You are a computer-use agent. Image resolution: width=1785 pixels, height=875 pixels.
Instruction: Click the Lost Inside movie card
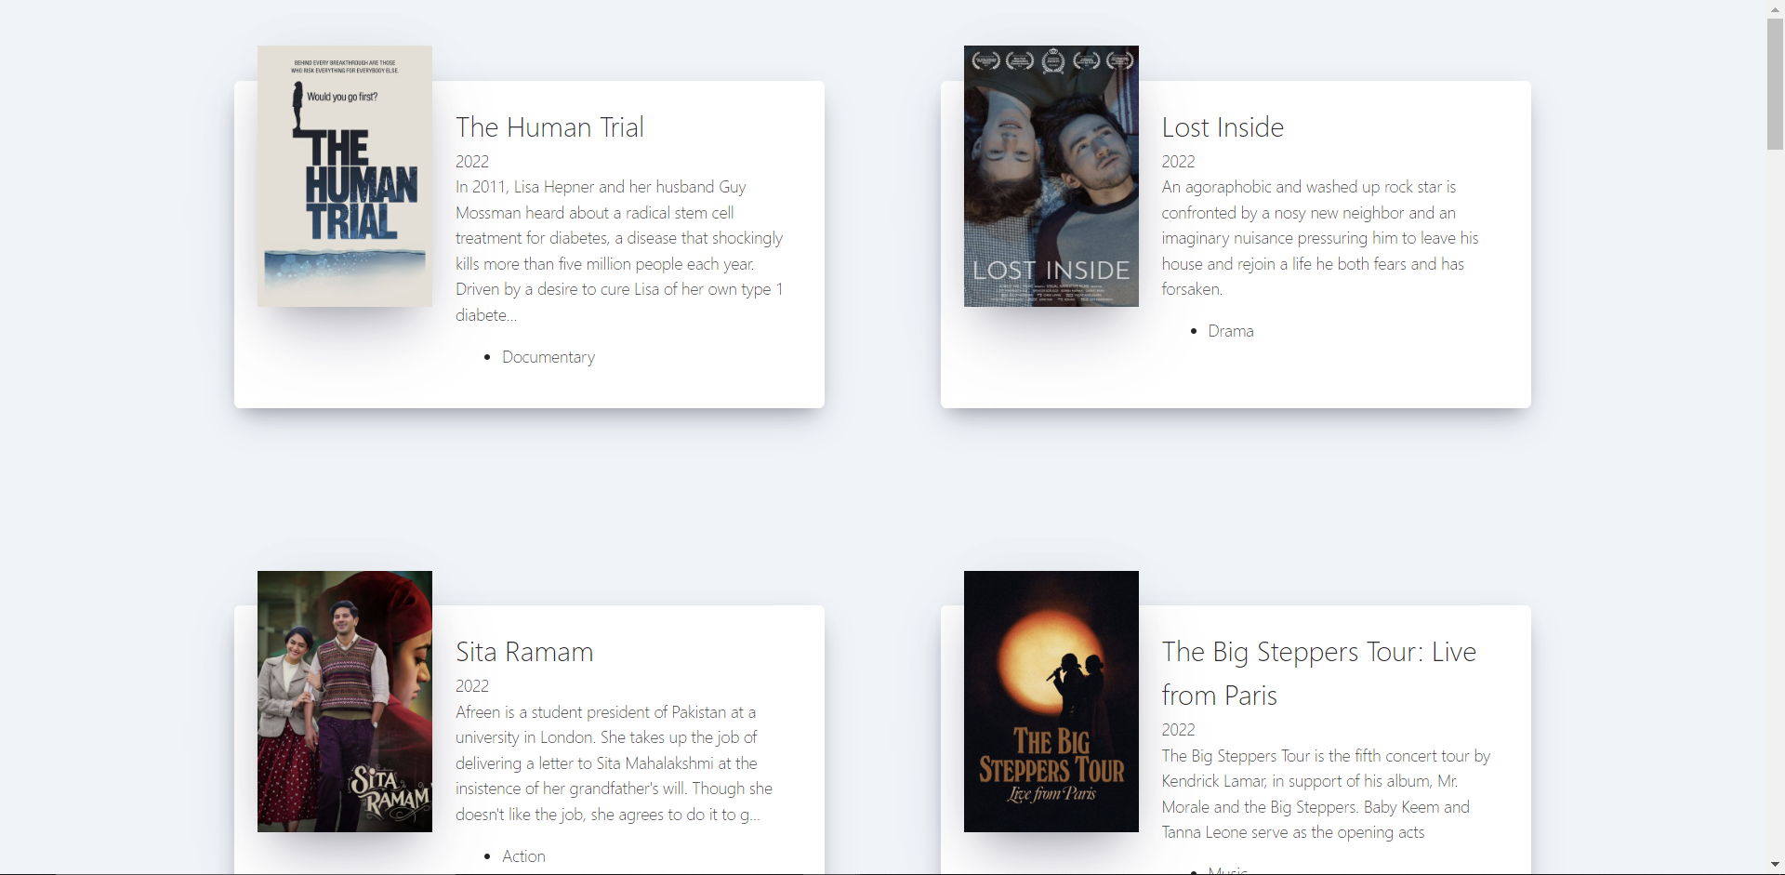pyautogui.click(x=1348, y=391)
